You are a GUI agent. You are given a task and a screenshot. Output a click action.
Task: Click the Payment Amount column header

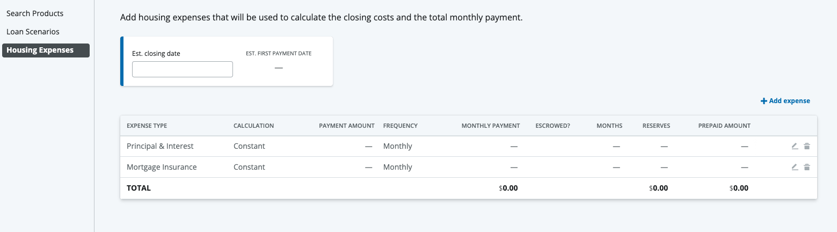[x=346, y=126]
